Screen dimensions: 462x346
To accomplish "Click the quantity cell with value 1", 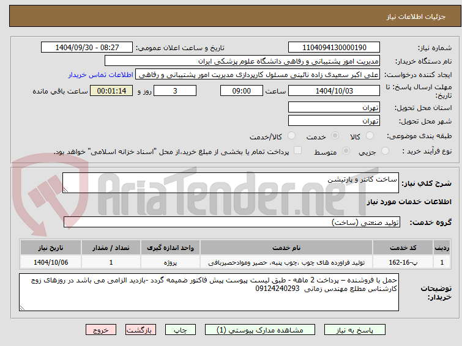I will 111,262.
